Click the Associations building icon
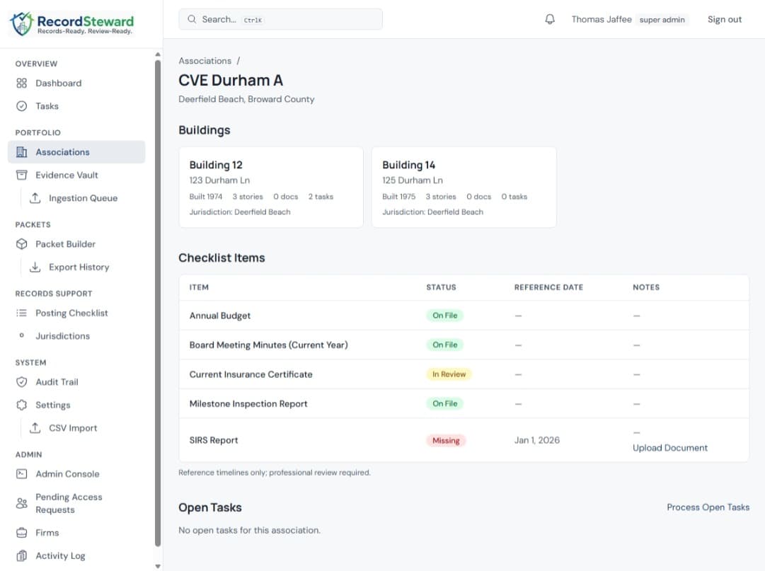Screen dimensions: 765x571 click(21, 152)
